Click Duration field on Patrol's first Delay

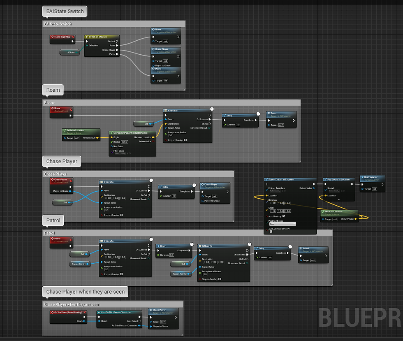click(171, 255)
